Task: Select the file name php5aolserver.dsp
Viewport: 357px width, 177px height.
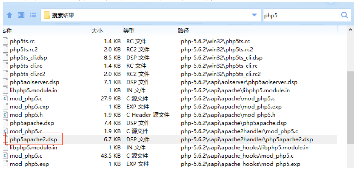Action: [35, 82]
